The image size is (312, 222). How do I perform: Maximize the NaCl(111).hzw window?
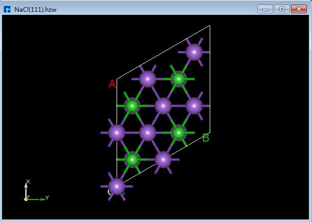click(282, 9)
